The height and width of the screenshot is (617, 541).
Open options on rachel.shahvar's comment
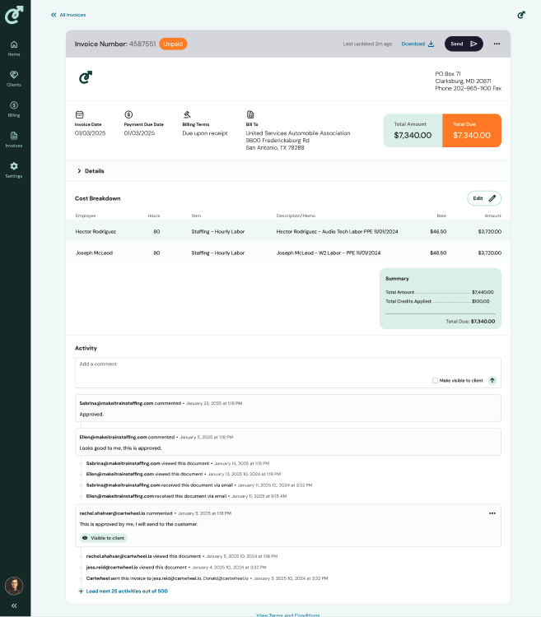coord(492,513)
